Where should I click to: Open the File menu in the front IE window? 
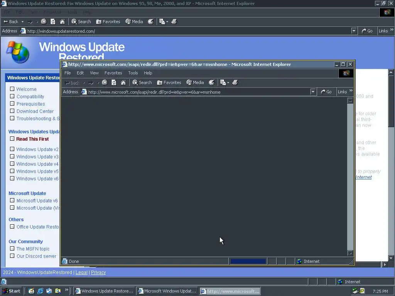pos(68,73)
